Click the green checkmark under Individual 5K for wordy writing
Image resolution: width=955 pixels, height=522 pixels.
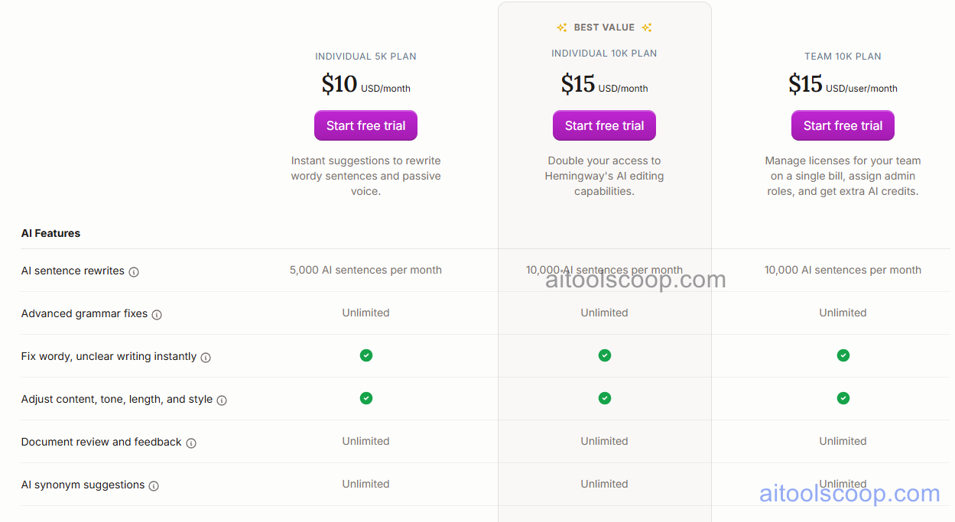(365, 355)
